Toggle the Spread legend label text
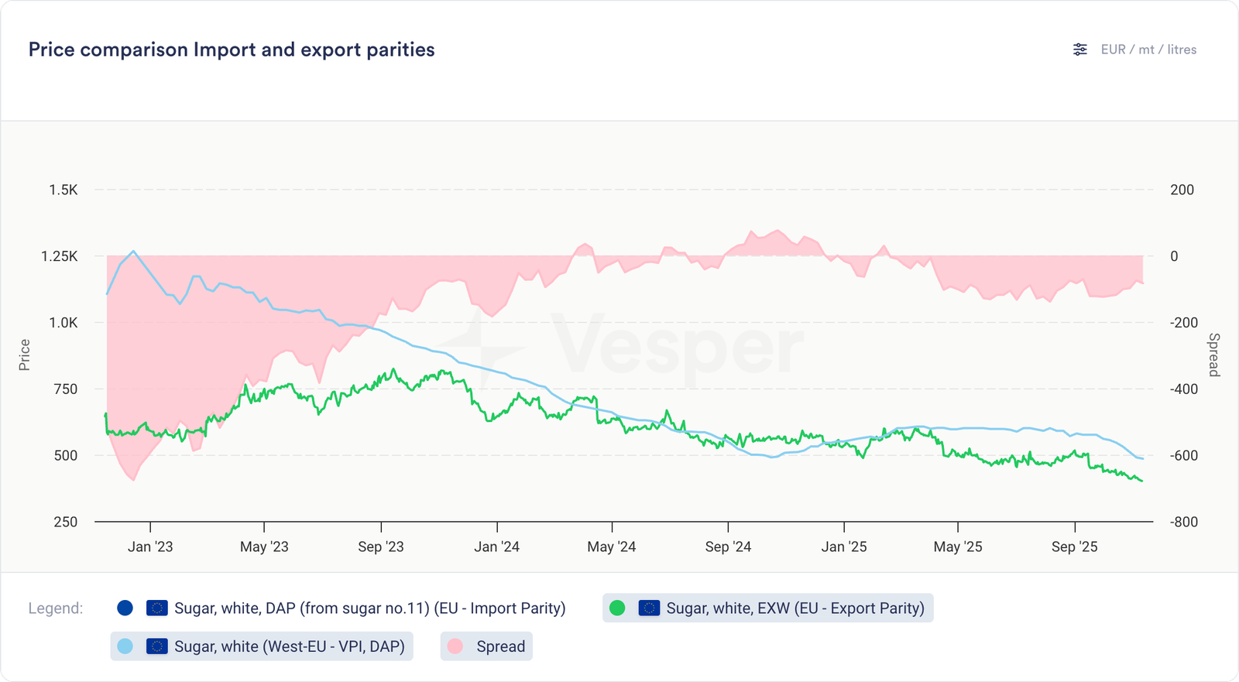This screenshot has height=682, width=1239. pos(501,646)
